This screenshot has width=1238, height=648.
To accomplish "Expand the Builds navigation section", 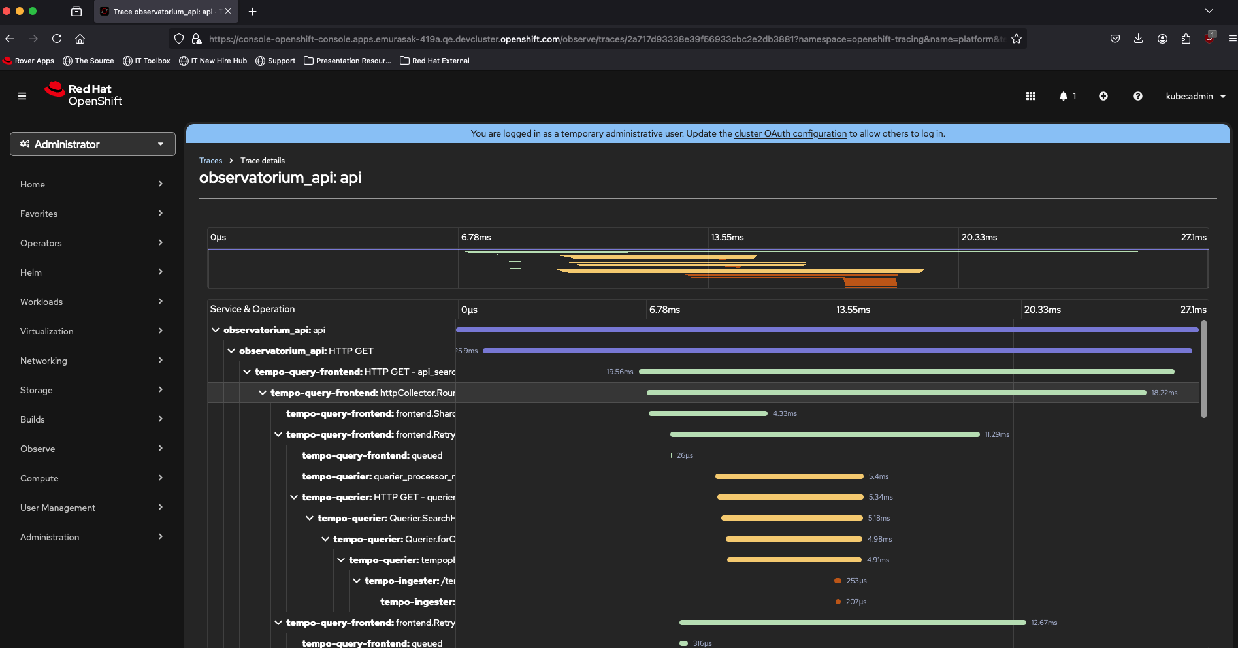I will click(91, 419).
